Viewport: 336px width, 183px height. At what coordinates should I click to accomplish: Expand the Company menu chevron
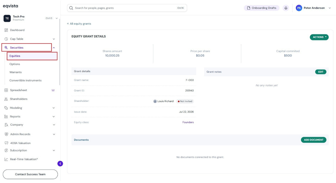(x=54, y=125)
